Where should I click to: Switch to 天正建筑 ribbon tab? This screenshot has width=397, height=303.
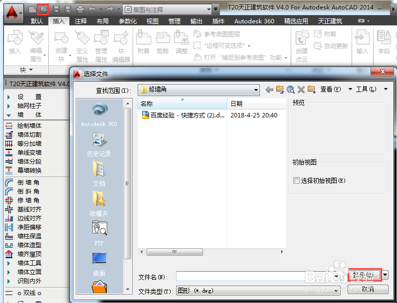[x=330, y=21]
